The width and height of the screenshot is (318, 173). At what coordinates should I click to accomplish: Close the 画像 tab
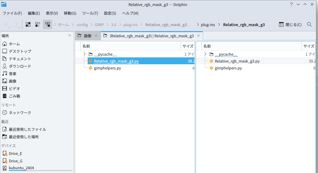coord(96,36)
